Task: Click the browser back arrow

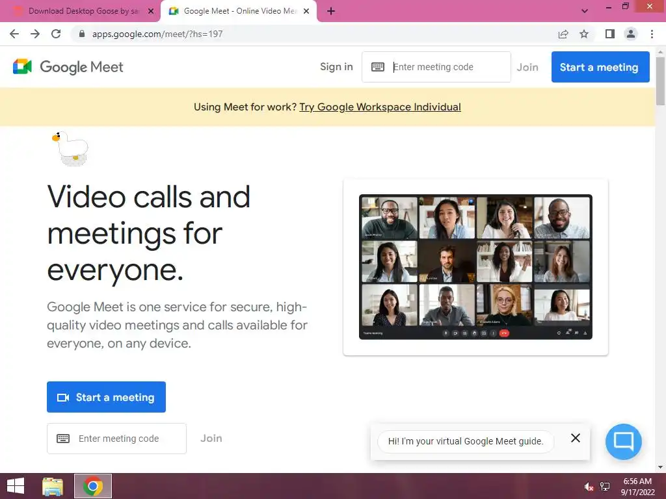Action: (x=14, y=34)
